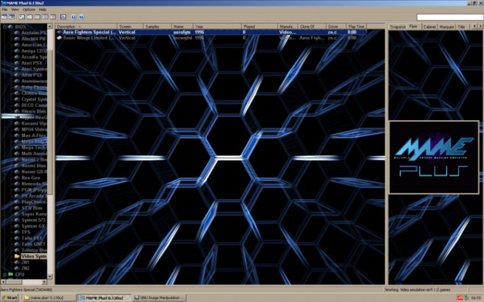Toggle the folder list toolbar icon
484x302 pixels.
point(4,17)
